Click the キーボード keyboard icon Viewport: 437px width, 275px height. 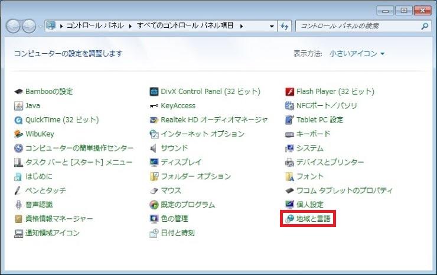(x=289, y=135)
